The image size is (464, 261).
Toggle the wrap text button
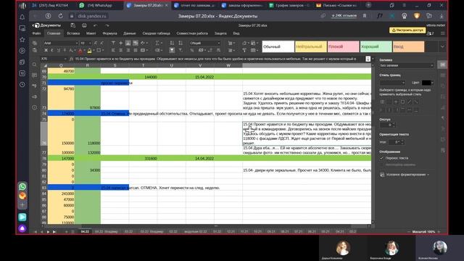pyautogui.click(x=136, y=43)
